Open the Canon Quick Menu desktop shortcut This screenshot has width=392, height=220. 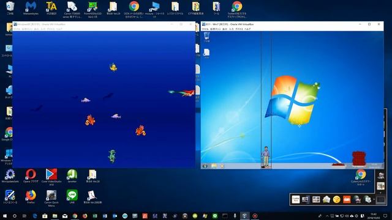[x=51, y=198]
